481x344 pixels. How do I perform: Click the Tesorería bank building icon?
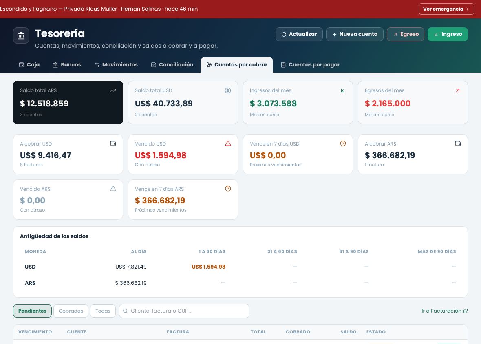point(21,35)
